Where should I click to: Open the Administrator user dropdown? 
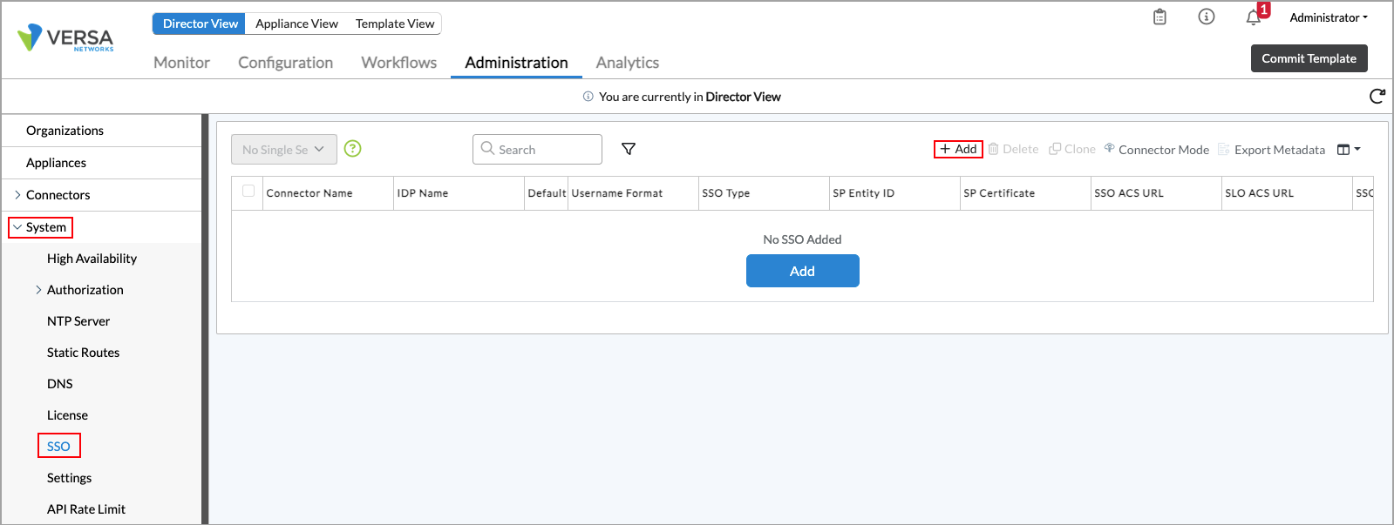[x=1329, y=17]
